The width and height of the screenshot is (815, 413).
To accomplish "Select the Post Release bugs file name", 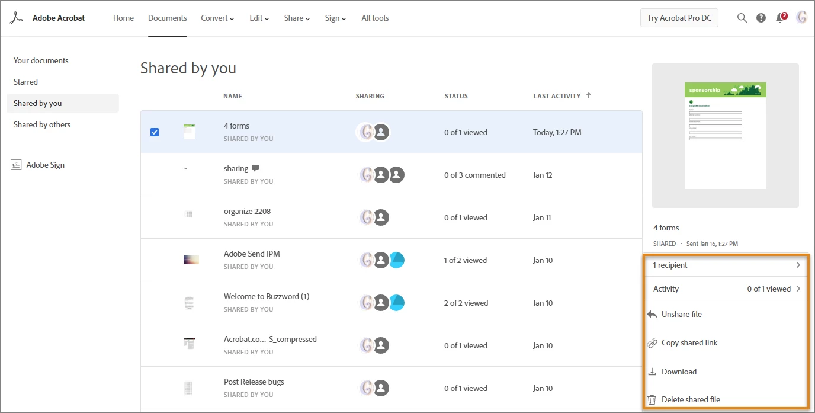I will [x=254, y=382].
